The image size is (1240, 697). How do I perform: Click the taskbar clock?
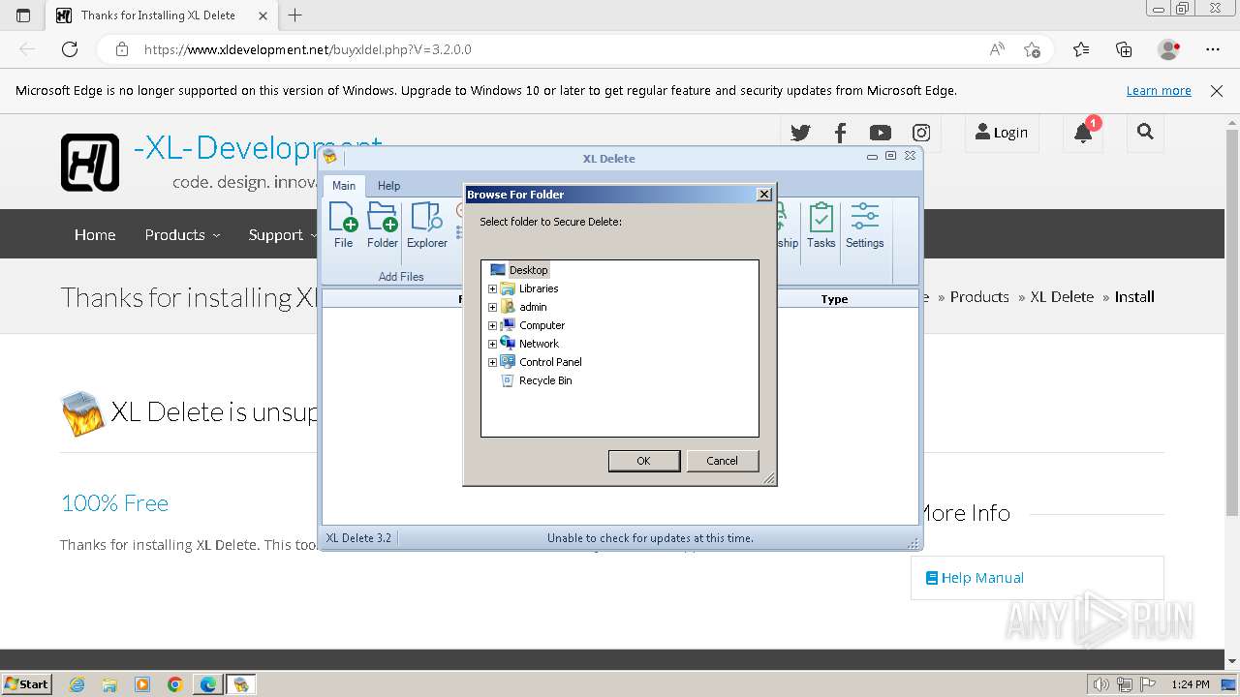point(1190,684)
